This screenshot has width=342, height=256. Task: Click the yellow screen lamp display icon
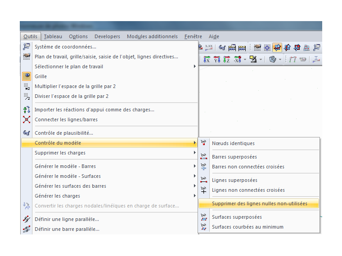[x=253, y=59]
